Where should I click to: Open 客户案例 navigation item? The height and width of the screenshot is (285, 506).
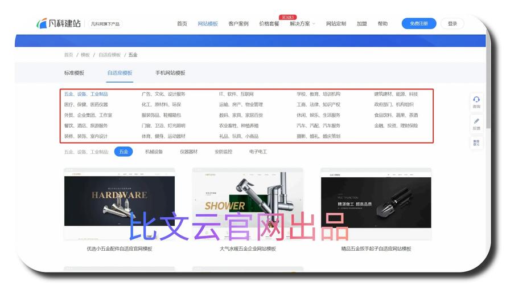point(238,23)
